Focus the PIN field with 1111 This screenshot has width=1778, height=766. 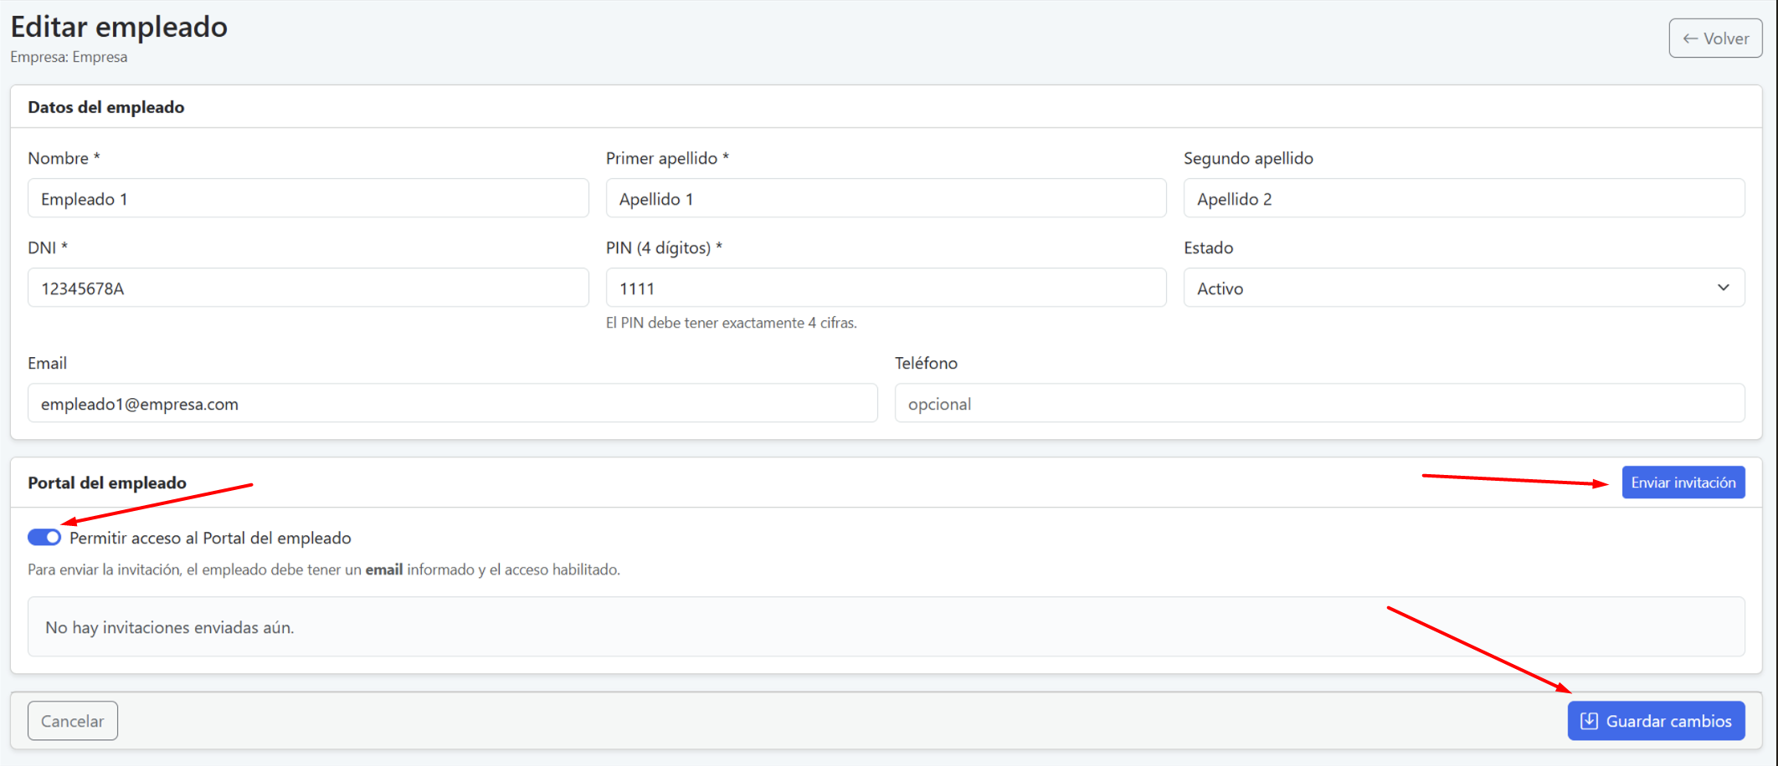pos(886,289)
